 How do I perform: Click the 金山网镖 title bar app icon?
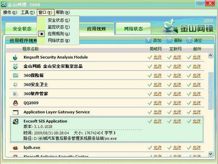[3, 4]
